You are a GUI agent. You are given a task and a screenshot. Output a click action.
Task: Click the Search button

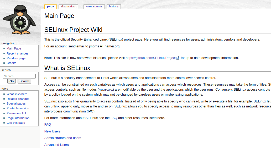24,81
